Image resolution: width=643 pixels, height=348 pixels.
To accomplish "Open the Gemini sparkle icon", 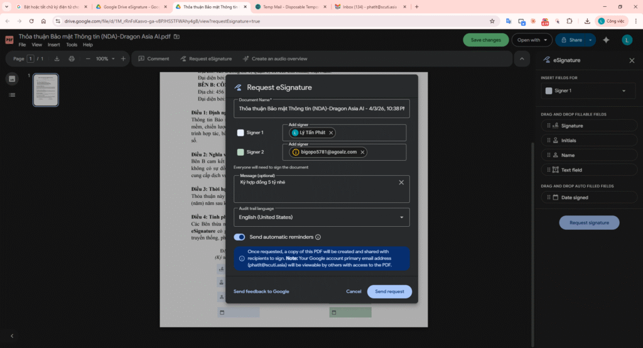I will click(x=606, y=40).
